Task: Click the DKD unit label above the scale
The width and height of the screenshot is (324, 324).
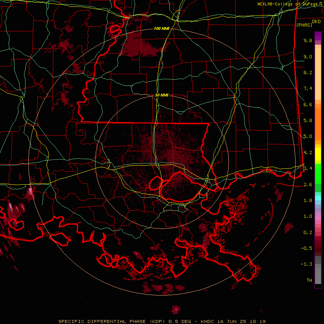Action: [316, 22]
